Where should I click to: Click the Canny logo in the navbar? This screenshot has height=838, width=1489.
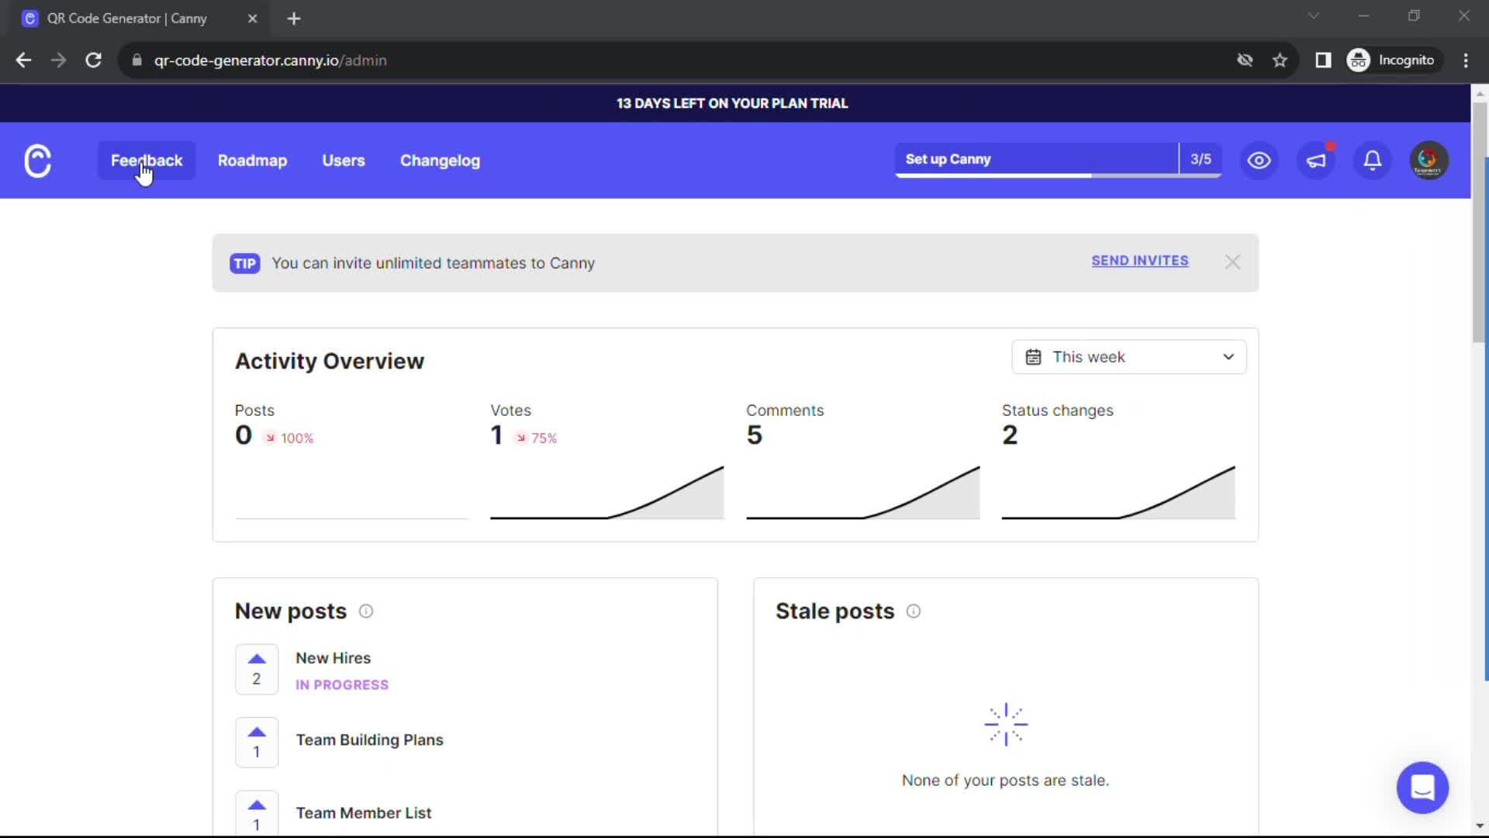(x=37, y=160)
